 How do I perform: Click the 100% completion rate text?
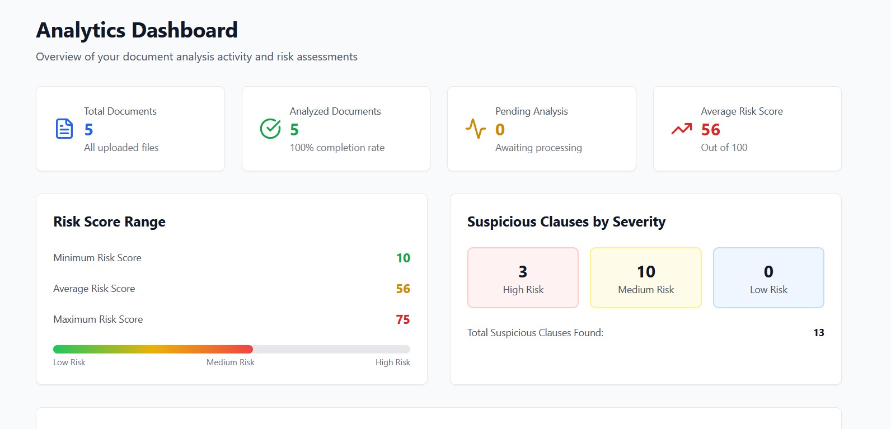pyautogui.click(x=337, y=148)
